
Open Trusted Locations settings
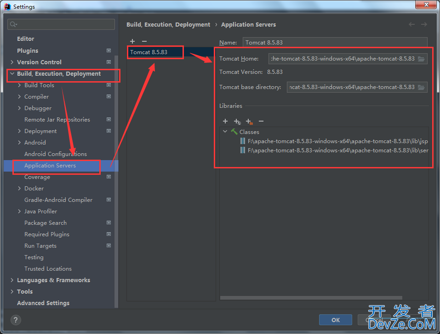[48, 269]
